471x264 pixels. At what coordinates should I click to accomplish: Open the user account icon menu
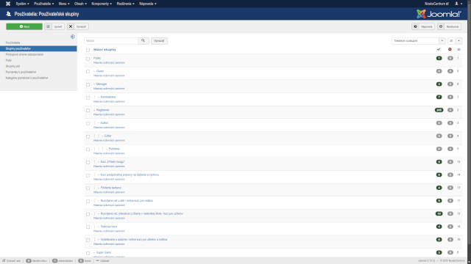[x=458, y=4]
